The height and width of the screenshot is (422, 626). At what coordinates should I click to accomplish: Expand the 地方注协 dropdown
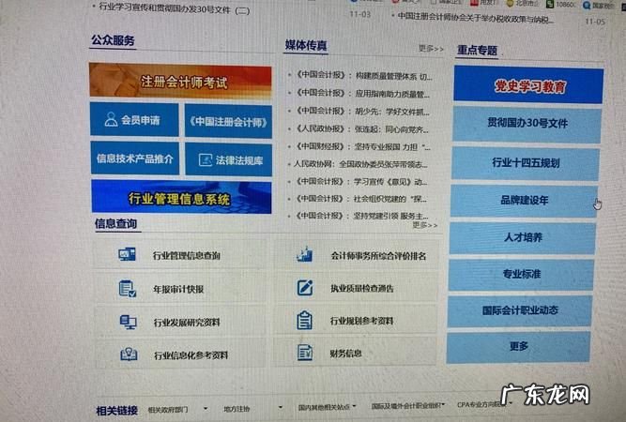tap(252, 409)
